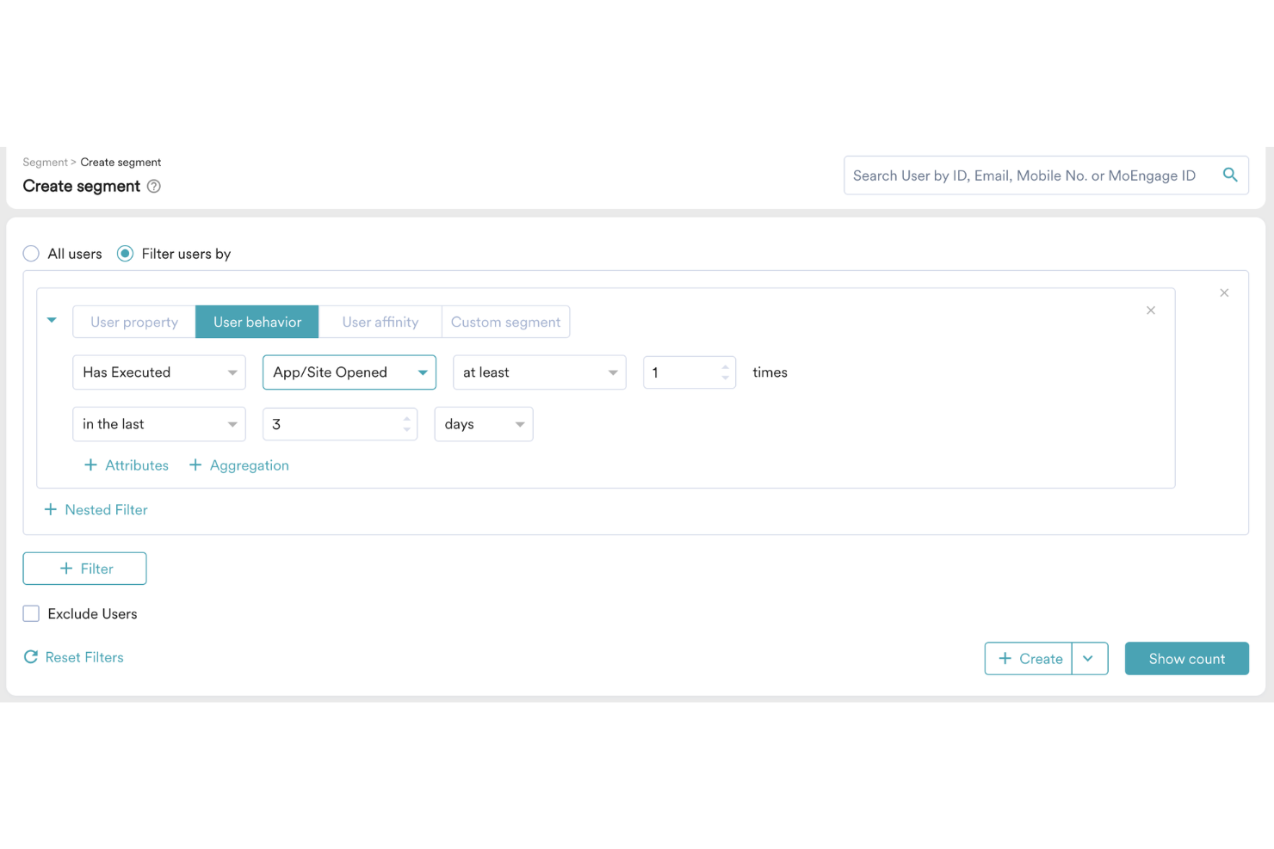This screenshot has height=849, width=1274.
Task: Add Attributes to the condition
Action: [x=127, y=465]
